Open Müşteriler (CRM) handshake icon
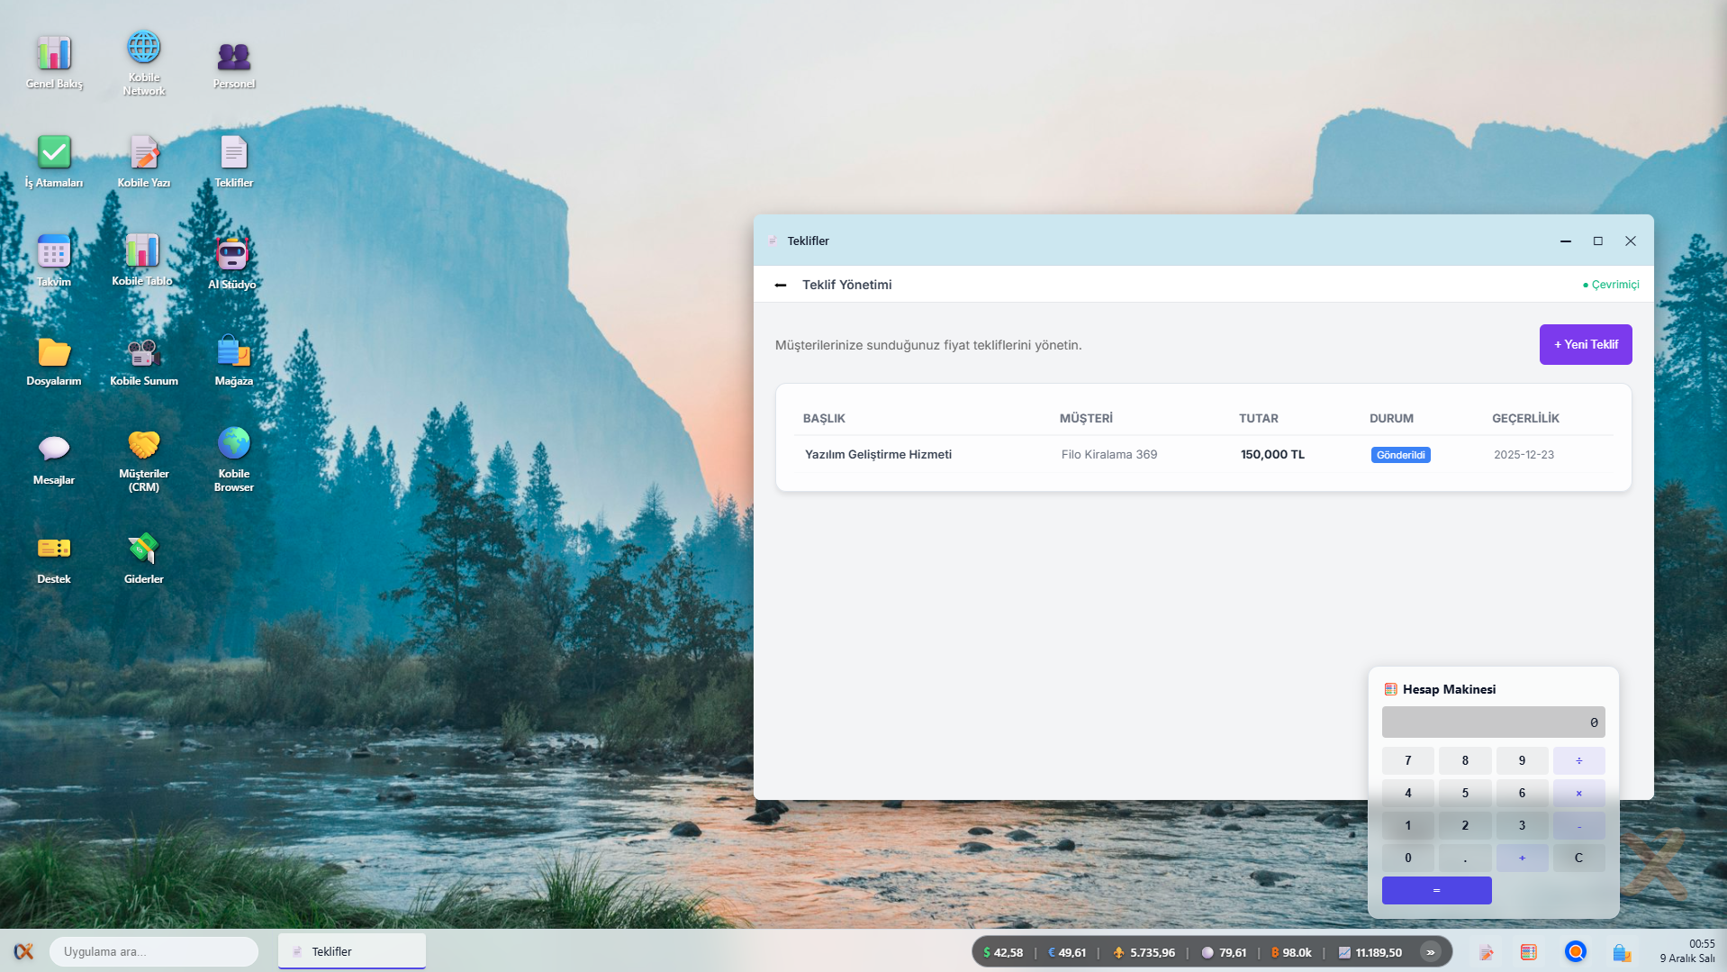The image size is (1727, 972). click(x=144, y=445)
